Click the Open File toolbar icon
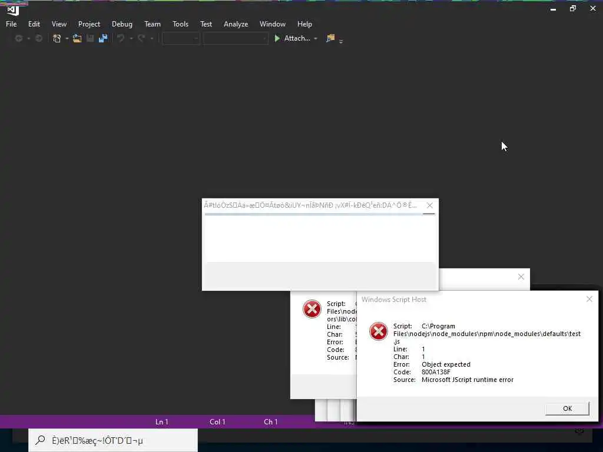 [77, 38]
